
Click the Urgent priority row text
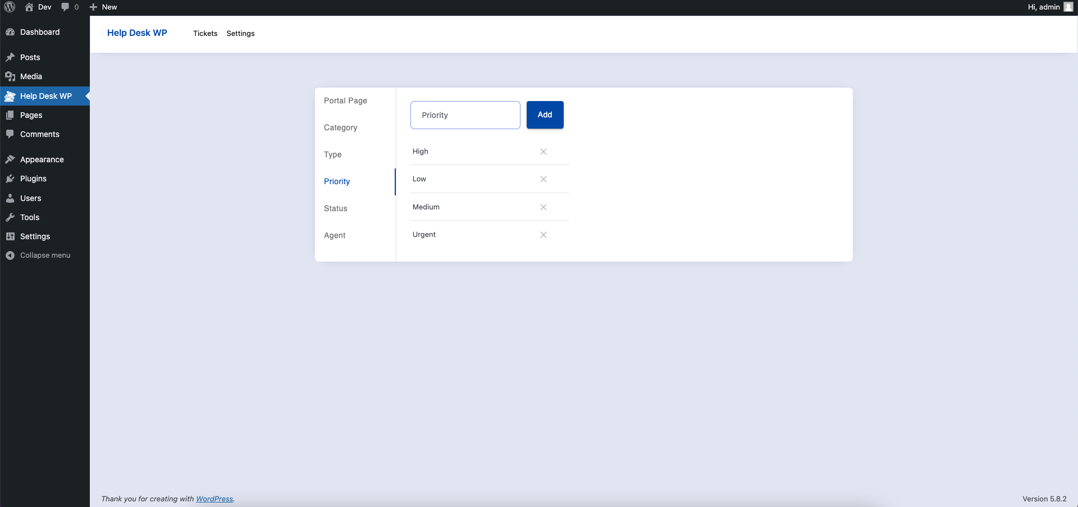(424, 235)
